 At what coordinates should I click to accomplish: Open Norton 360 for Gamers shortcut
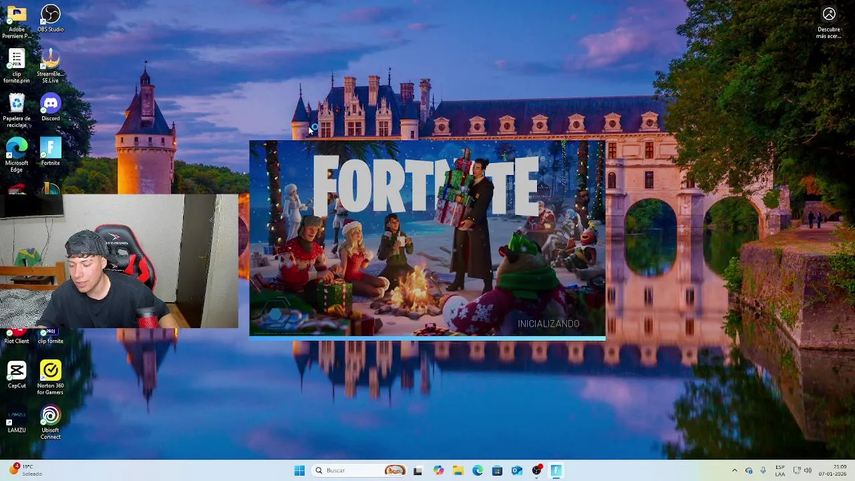pos(51,378)
